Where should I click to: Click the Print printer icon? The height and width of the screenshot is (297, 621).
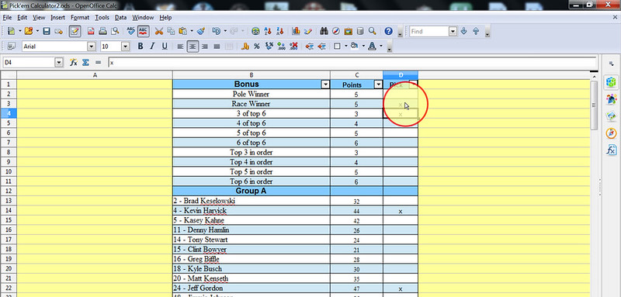pos(102,31)
